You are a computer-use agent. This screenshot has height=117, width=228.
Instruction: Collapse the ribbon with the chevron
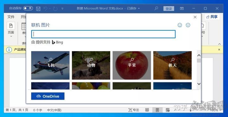219,44
